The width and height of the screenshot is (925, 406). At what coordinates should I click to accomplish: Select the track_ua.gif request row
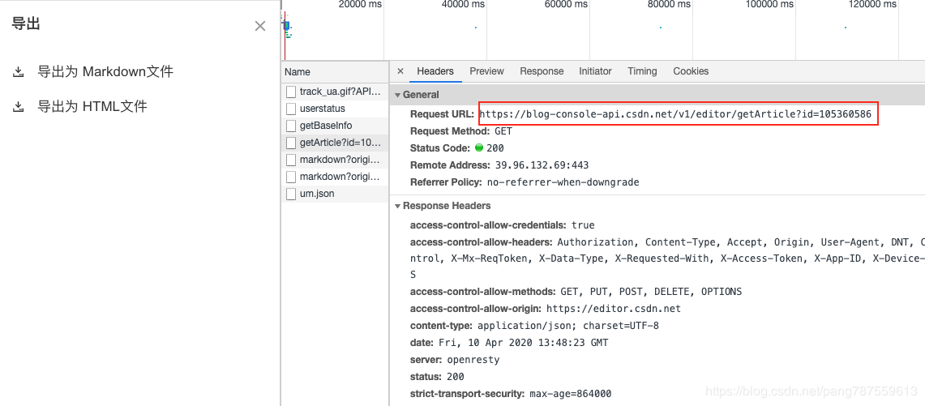[x=335, y=92]
